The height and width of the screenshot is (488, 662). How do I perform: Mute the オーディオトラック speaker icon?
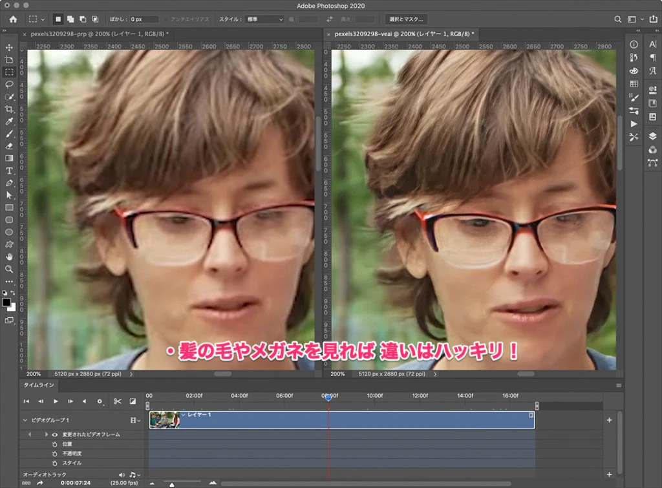pyautogui.click(x=122, y=475)
